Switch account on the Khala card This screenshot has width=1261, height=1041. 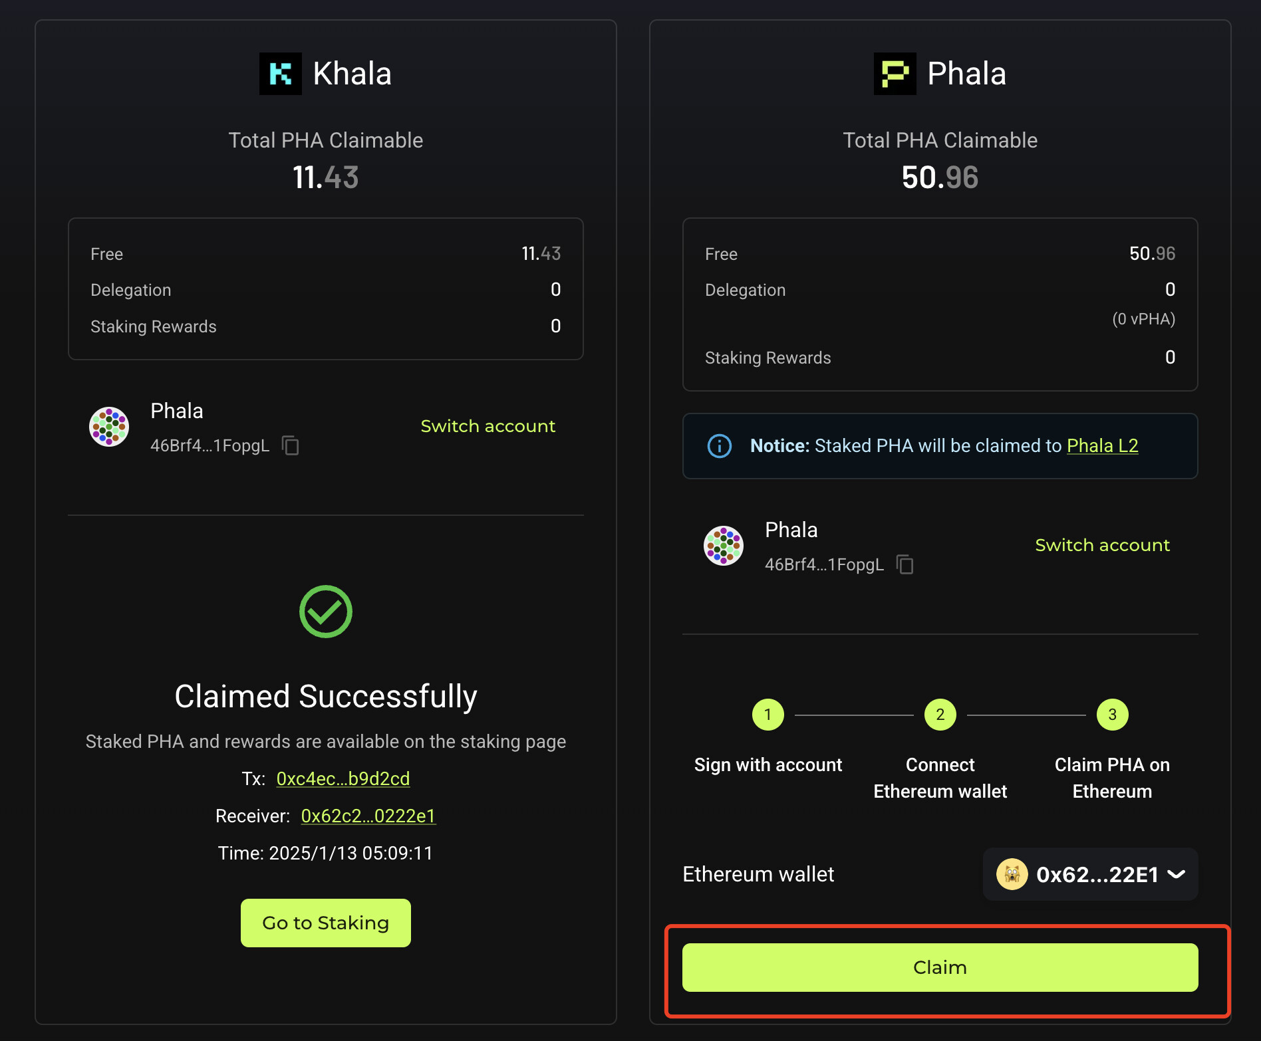tap(488, 426)
